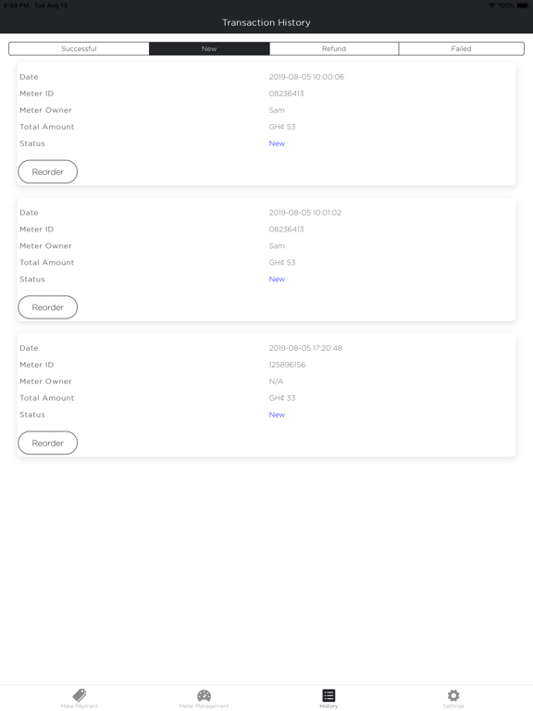Screen dimensions: 533x711
Task: Open the Meter Management gauge icon
Action: point(204,695)
